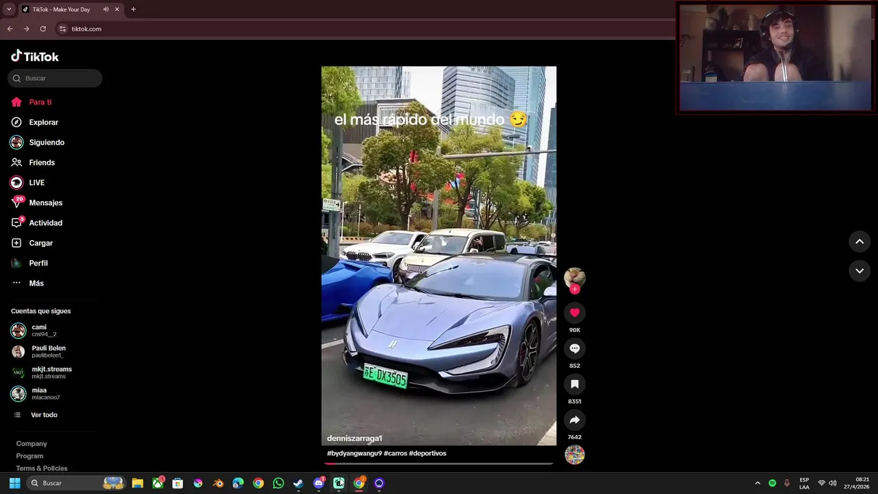Open WhatsApp from the taskbar
The height and width of the screenshot is (494, 878).
point(278,483)
